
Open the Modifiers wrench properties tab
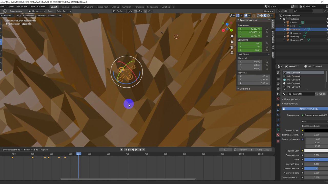click(x=278, y=110)
